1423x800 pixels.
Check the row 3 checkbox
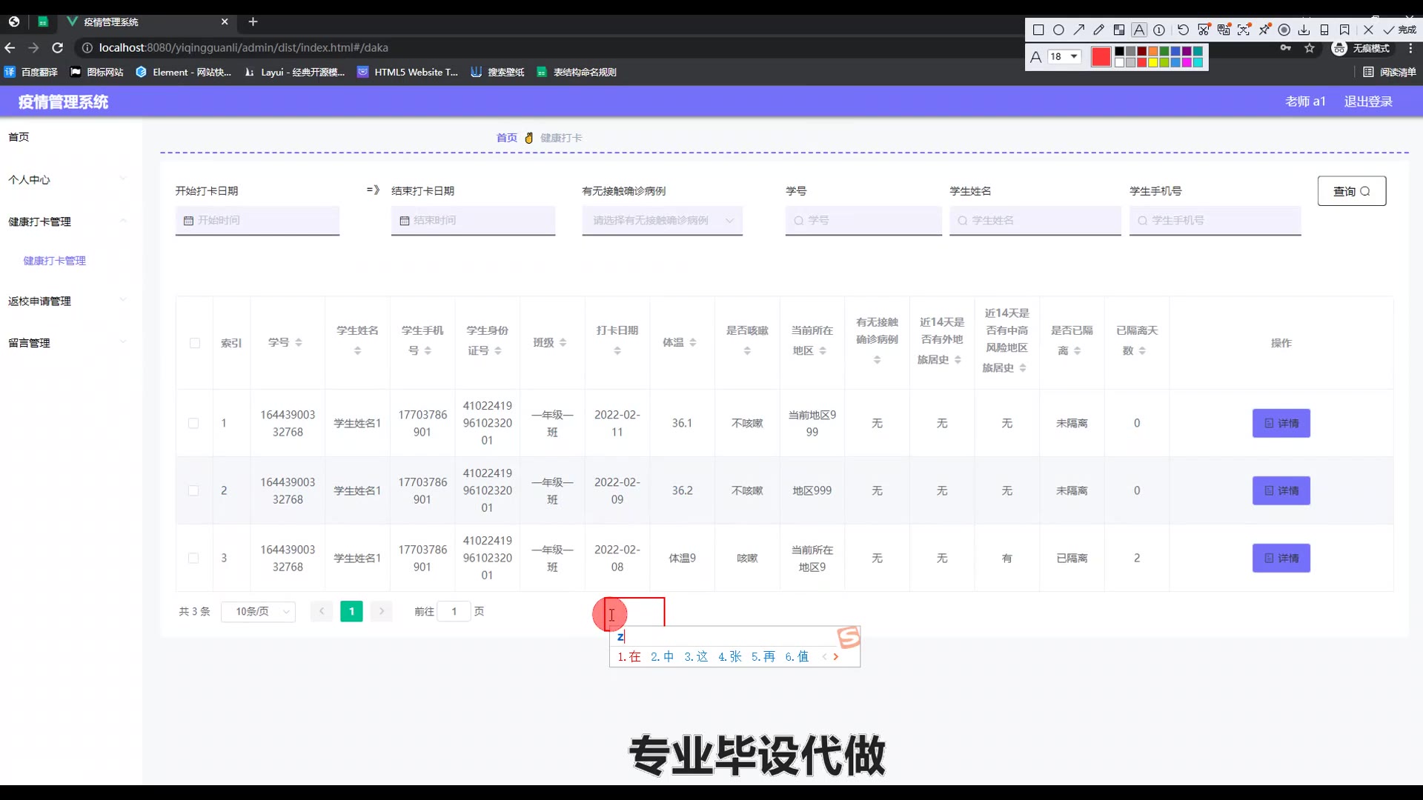[193, 559]
